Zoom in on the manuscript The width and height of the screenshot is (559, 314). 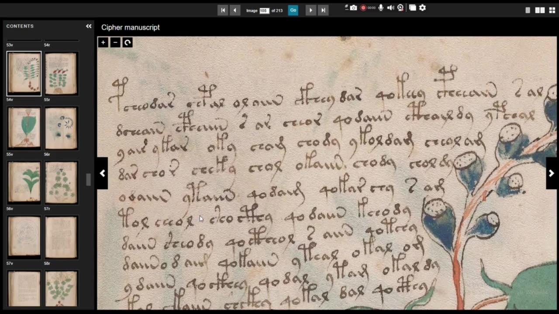(103, 42)
